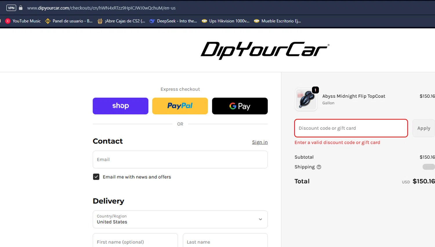Pay with Google Pay express button
This screenshot has height=247, width=435.
coord(240,106)
